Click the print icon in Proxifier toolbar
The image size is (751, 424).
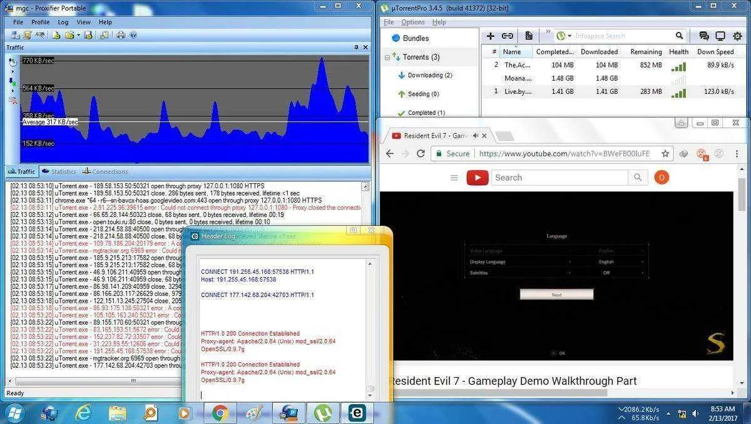[x=121, y=35]
